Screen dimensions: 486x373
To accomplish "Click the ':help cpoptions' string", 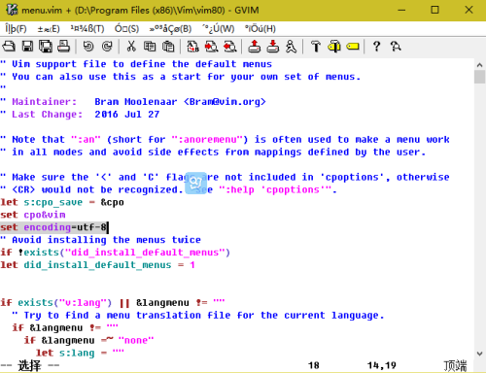I will pyautogui.click(x=275, y=189).
